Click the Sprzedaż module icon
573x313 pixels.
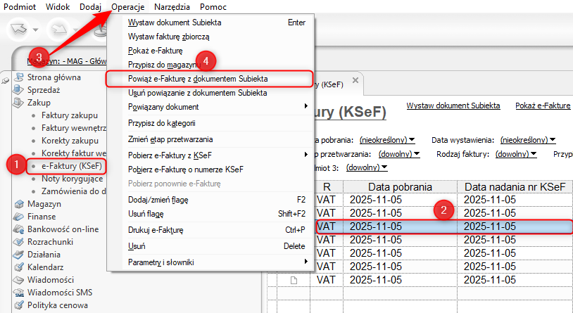pyautogui.click(x=19, y=90)
